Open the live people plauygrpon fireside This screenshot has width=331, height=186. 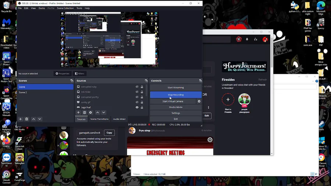pyautogui.click(x=244, y=100)
